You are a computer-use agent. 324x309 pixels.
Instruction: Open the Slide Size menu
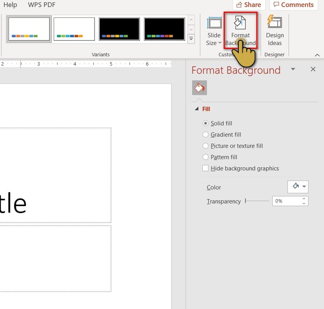pos(214,31)
